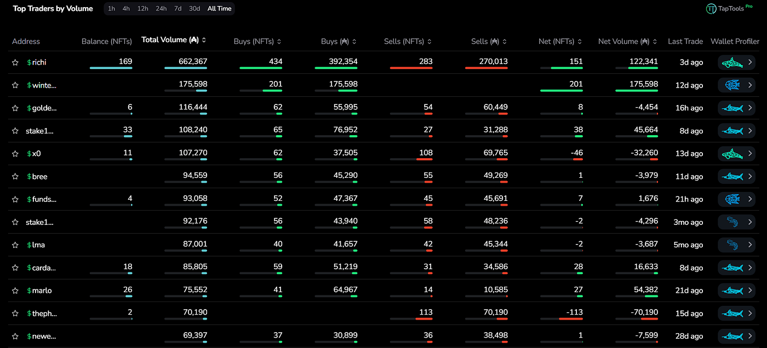Star the $theph... address row
The width and height of the screenshot is (767, 348).
(15, 314)
